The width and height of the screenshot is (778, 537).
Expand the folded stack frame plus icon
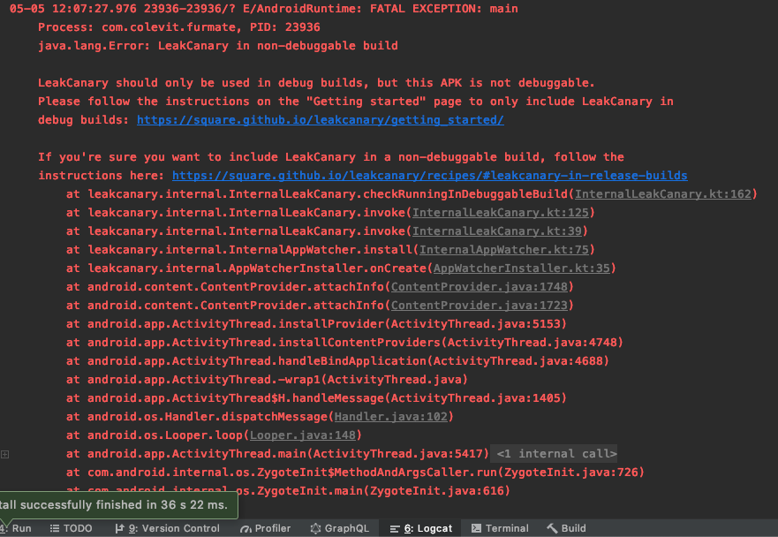point(5,454)
